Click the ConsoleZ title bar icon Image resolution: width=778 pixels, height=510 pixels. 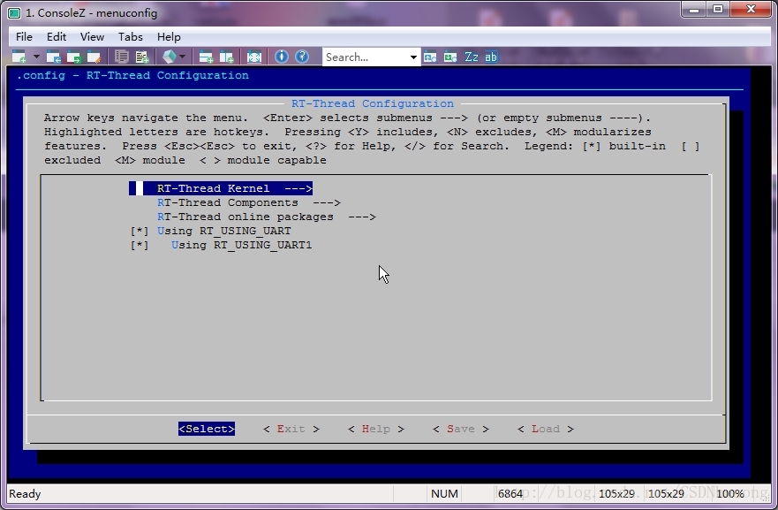[14, 13]
